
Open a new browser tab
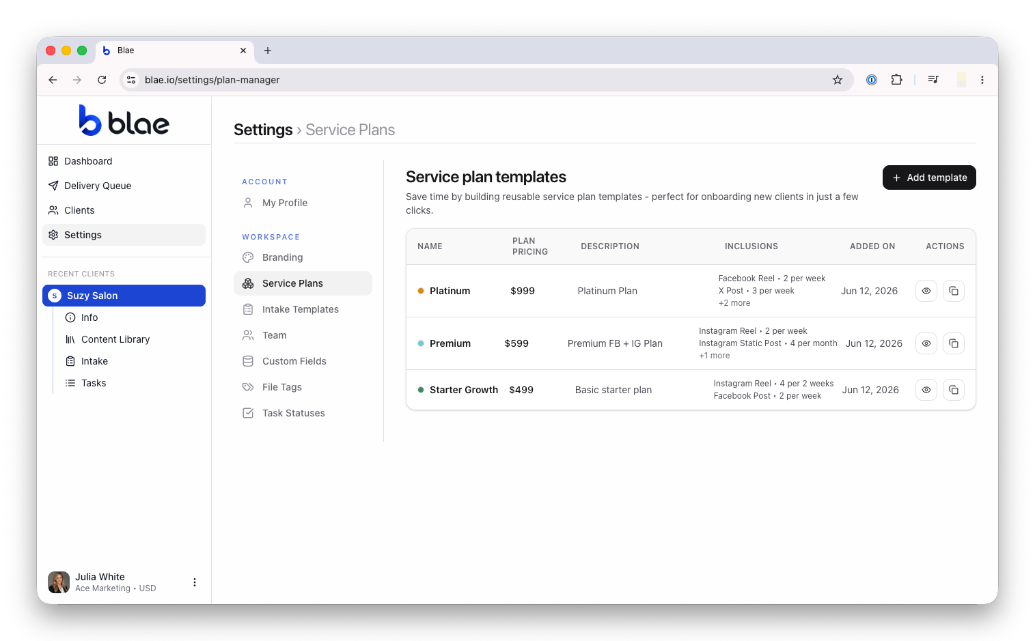[x=268, y=51]
